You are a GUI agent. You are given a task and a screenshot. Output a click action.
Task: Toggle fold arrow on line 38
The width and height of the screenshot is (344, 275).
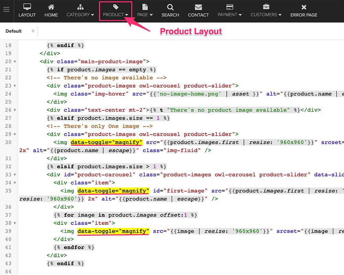pos(14,223)
